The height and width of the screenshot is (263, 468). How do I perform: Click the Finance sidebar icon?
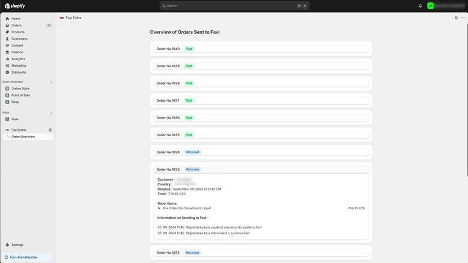7,52
